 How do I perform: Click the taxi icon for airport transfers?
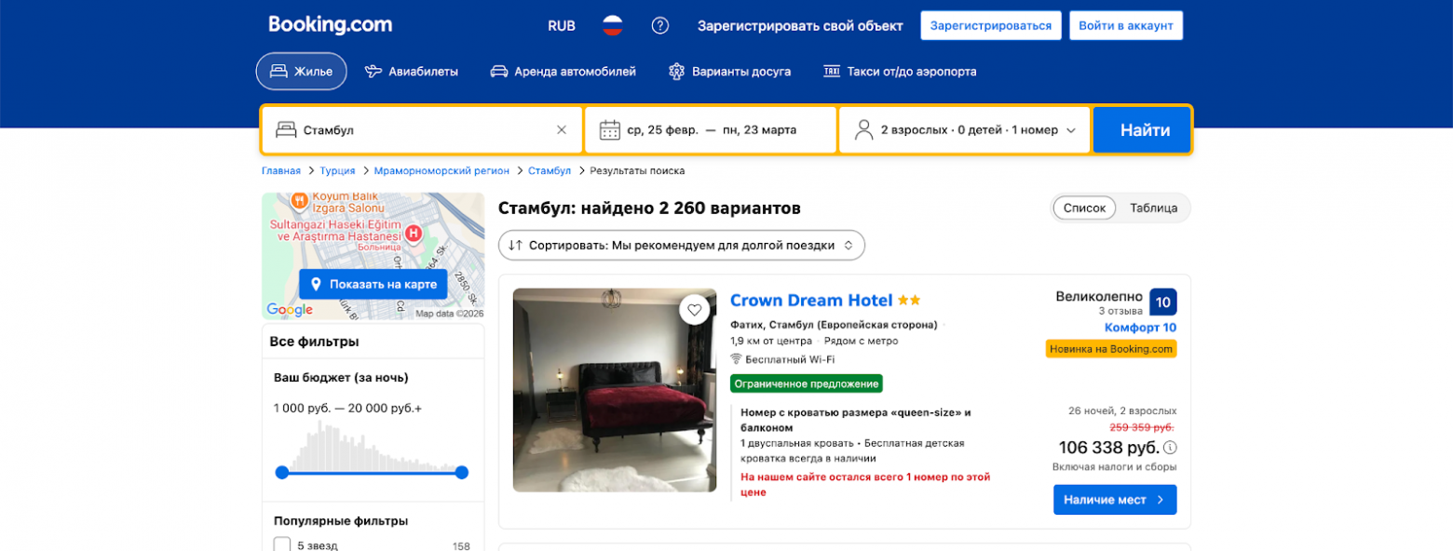tap(831, 70)
